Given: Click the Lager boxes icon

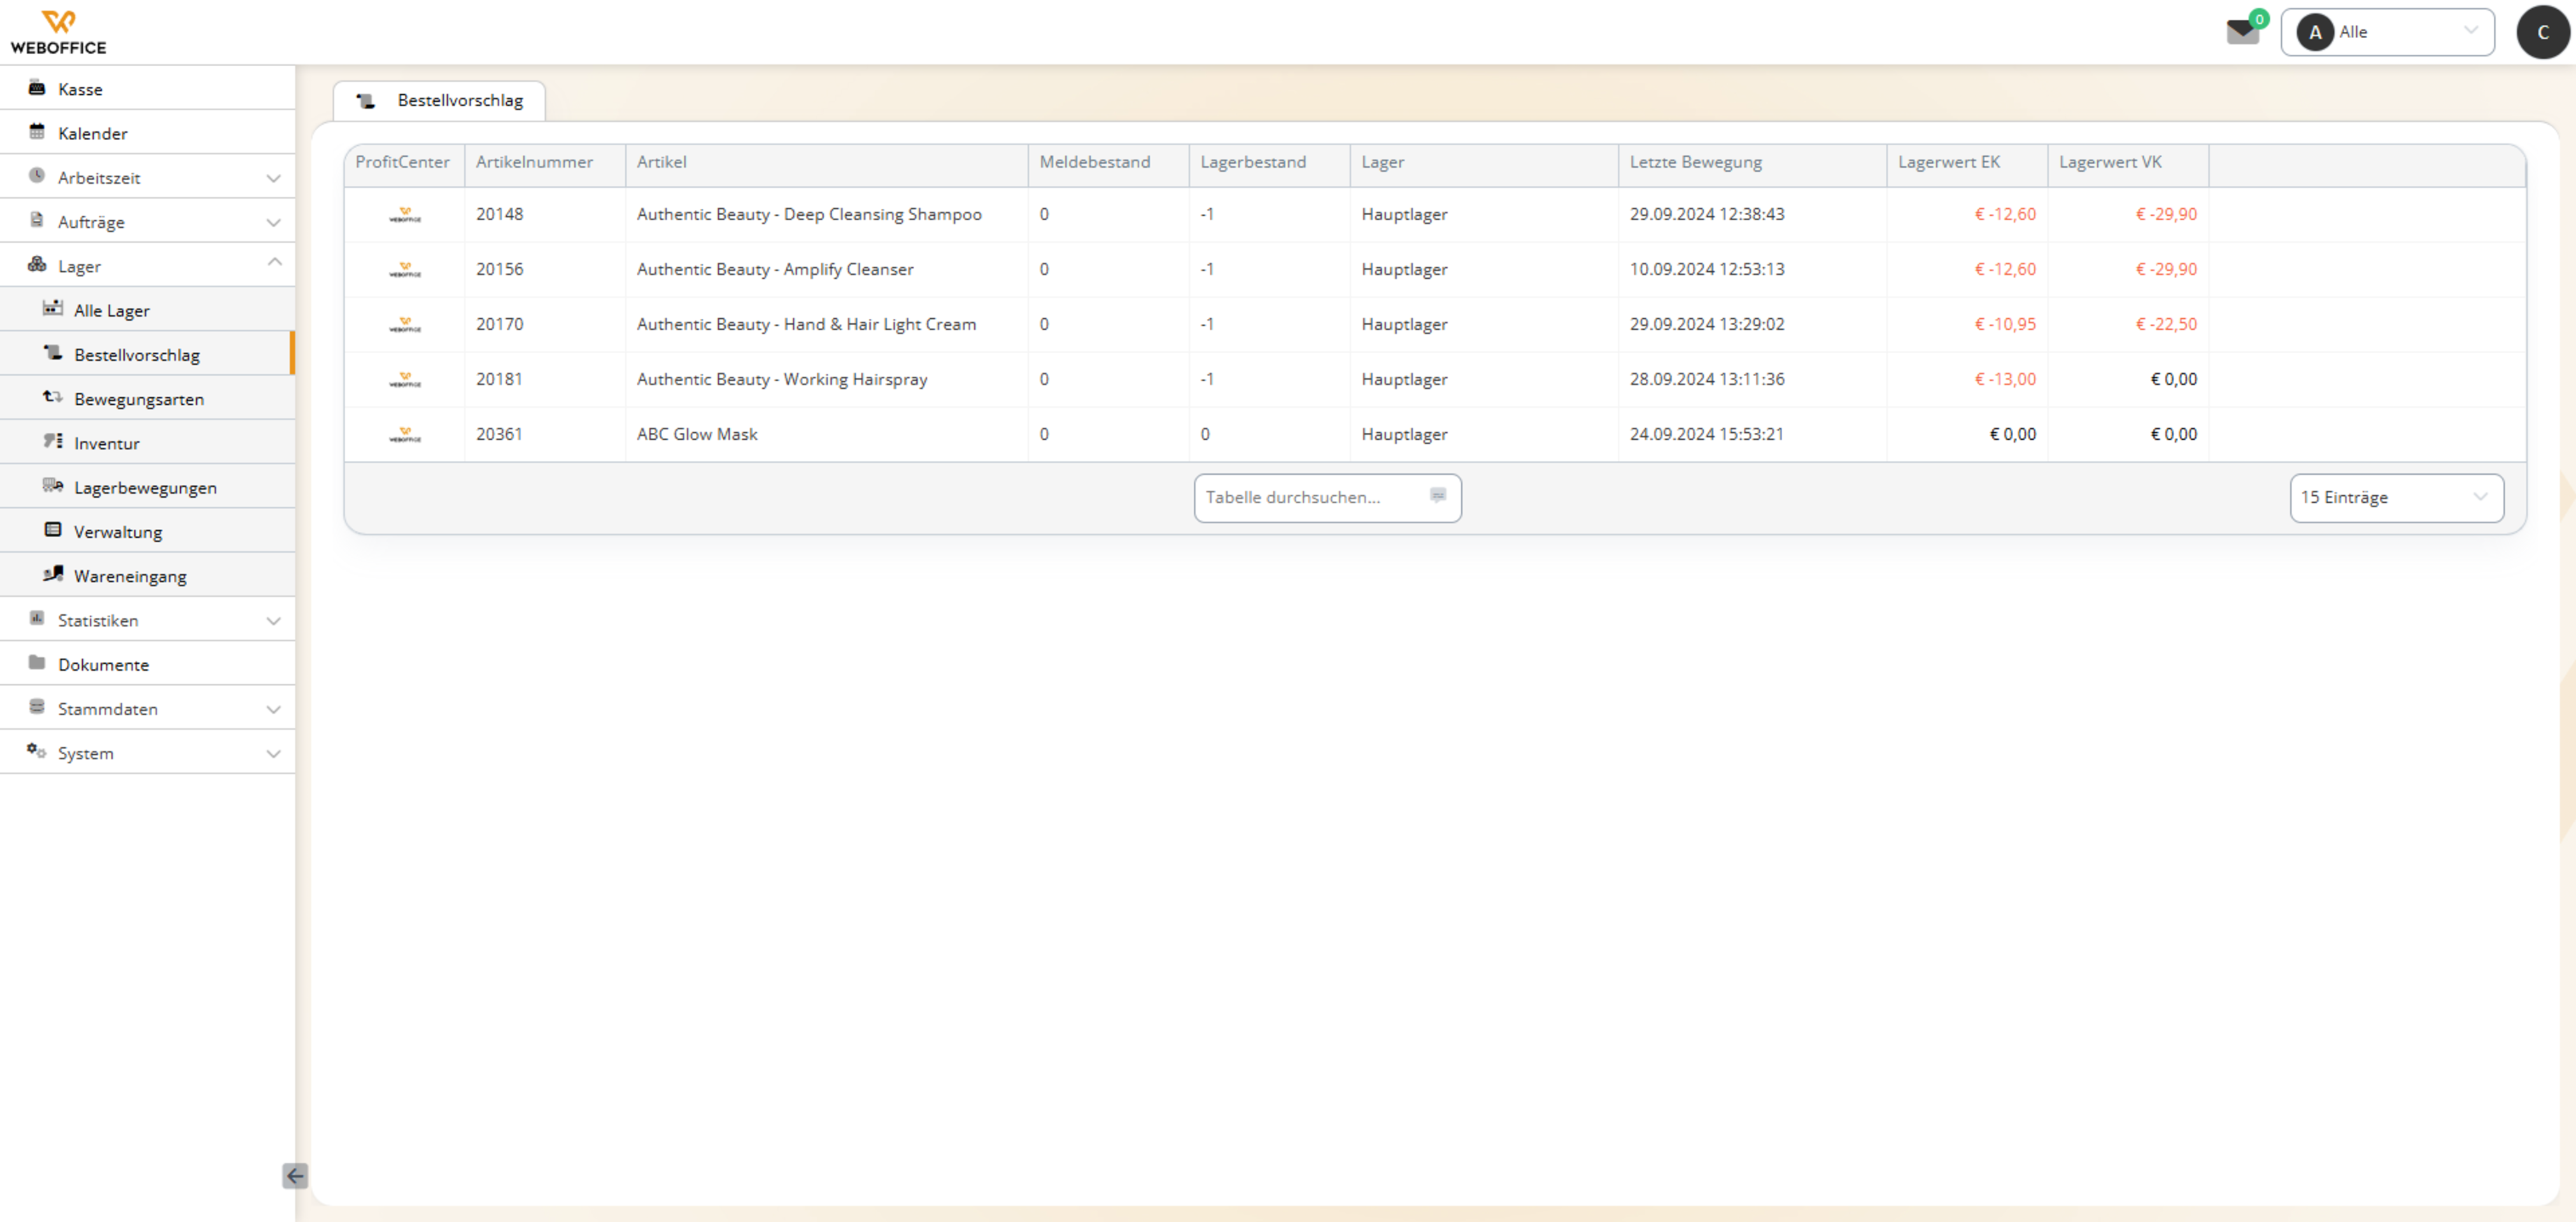Looking at the screenshot, I should tap(37, 265).
